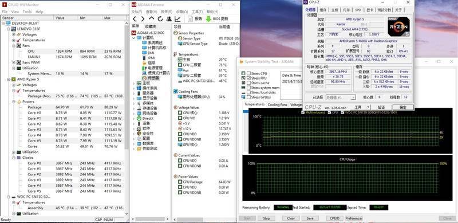The height and width of the screenshot is (223, 458).
Task: Expand the 主板 node in AIDA64 tree
Action: click(x=134, y=83)
